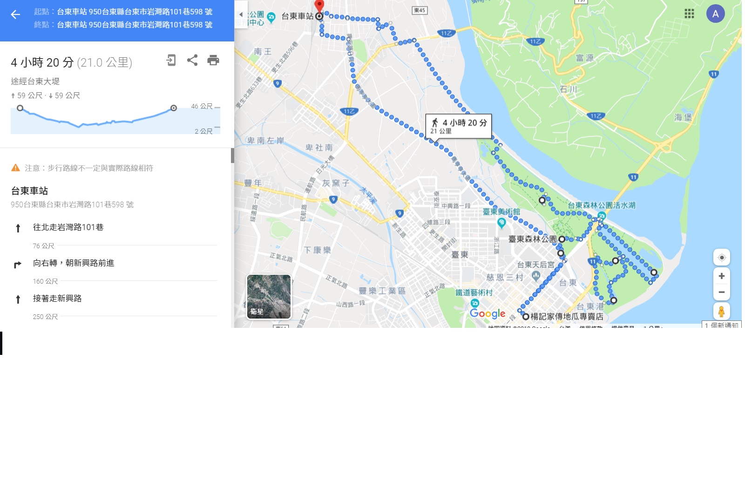Click the back arrow in directions header

point(15,14)
